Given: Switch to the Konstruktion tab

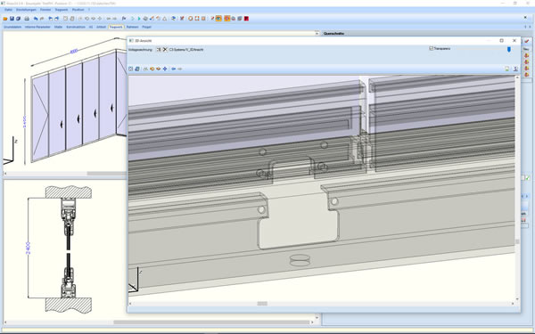Looking at the screenshot, I should pyautogui.click(x=76, y=27).
